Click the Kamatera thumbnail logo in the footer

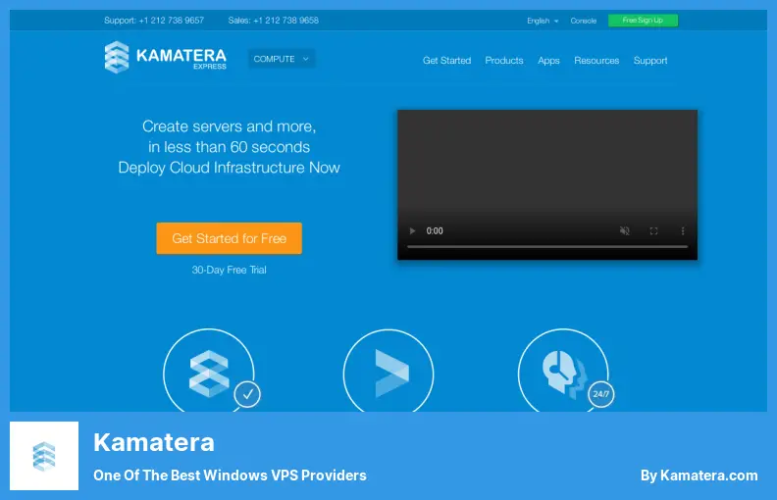(x=44, y=456)
